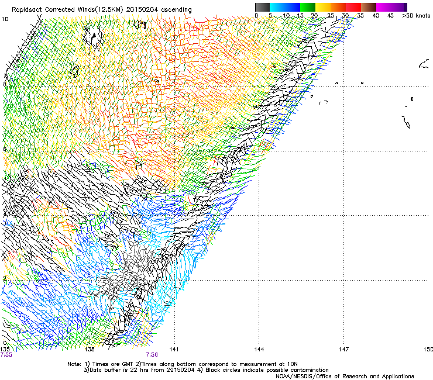Click the purple '7:56' time label

coord(152,355)
